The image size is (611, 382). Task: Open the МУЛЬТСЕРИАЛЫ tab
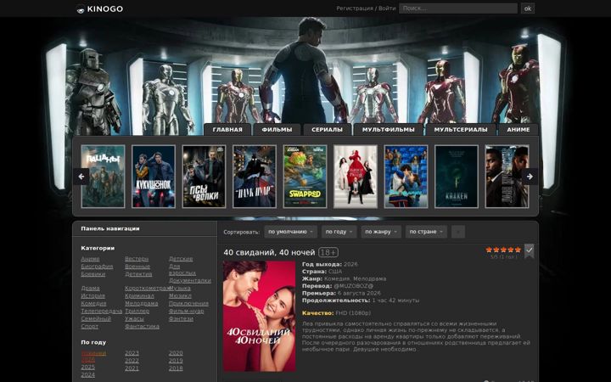tap(461, 129)
